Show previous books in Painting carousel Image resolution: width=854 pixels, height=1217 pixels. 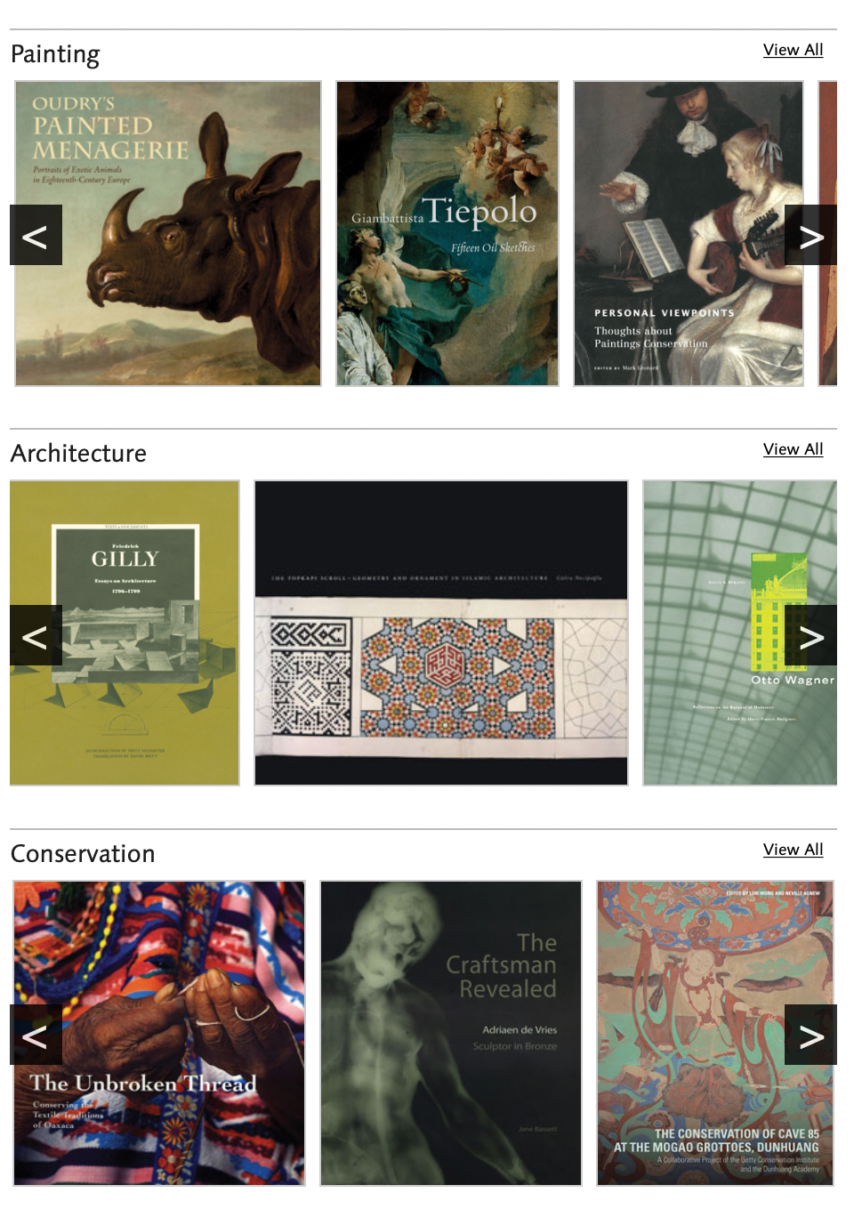[36, 235]
